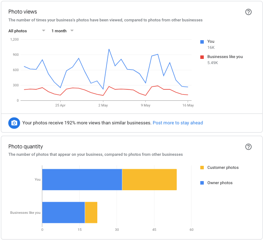The height and width of the screenshot is (240, 264).
Task: Select the Owner photos legend label
Action: tap(220, 183)
